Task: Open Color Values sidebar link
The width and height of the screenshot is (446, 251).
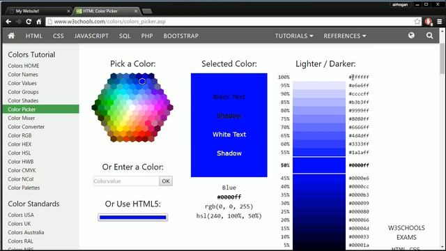Action: point(22,84)
